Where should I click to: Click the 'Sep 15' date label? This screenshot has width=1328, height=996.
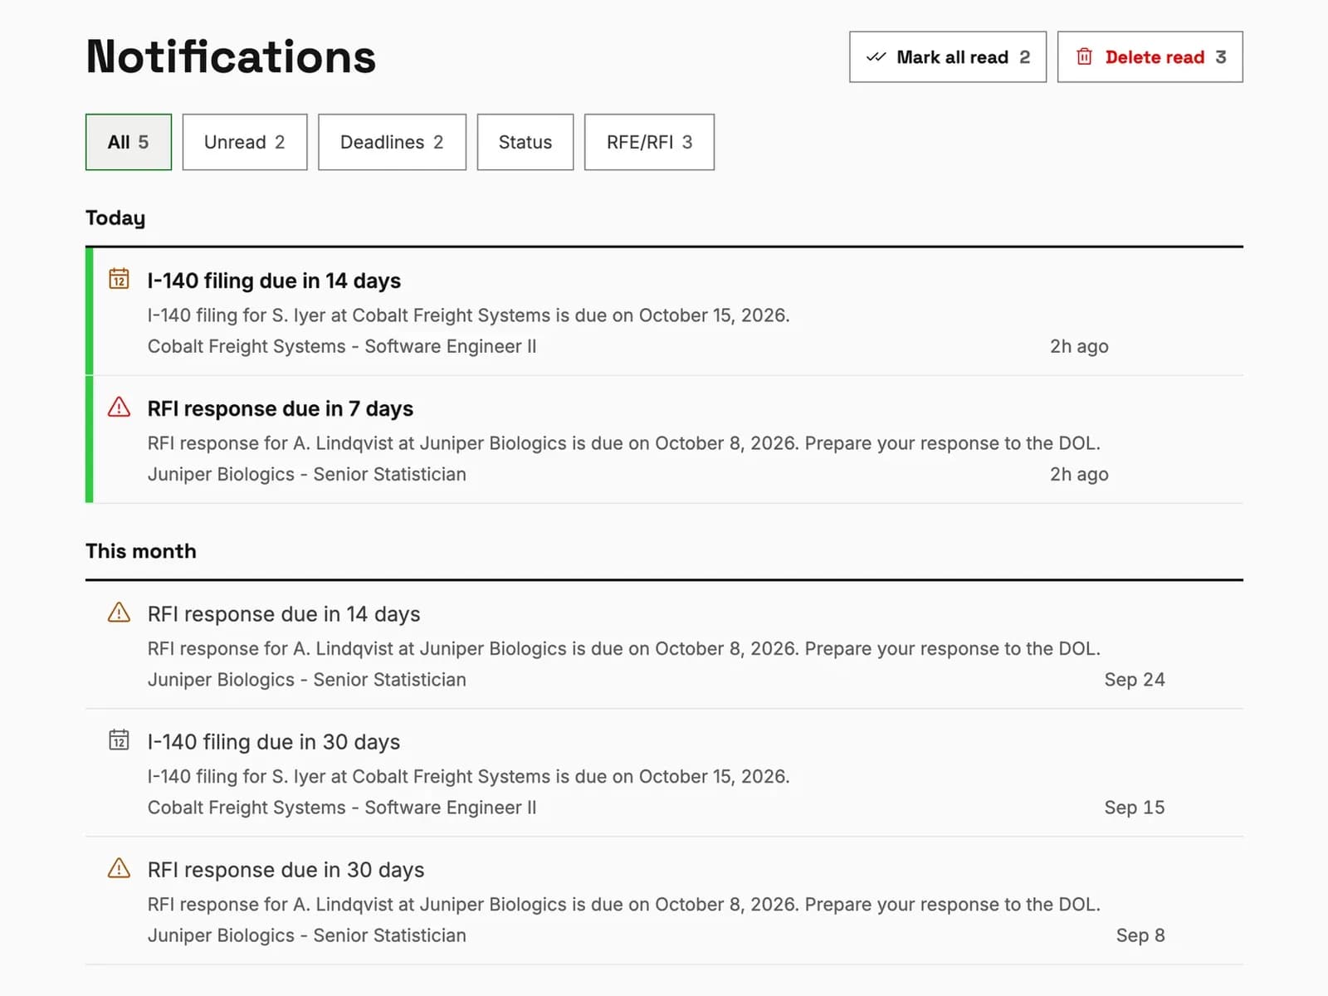pos(1135,808)
